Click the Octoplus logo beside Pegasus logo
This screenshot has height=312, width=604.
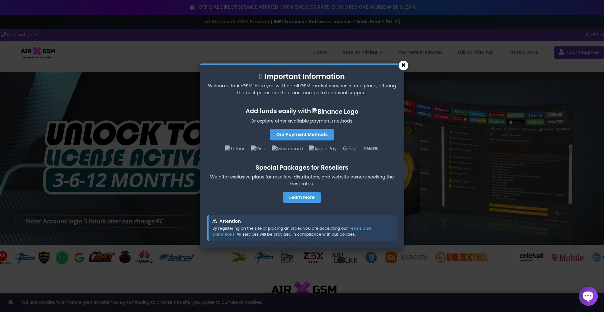point(264,258)
